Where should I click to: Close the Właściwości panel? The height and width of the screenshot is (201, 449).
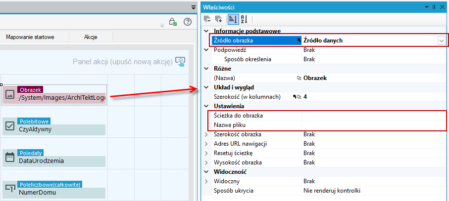tap(442, 7)
